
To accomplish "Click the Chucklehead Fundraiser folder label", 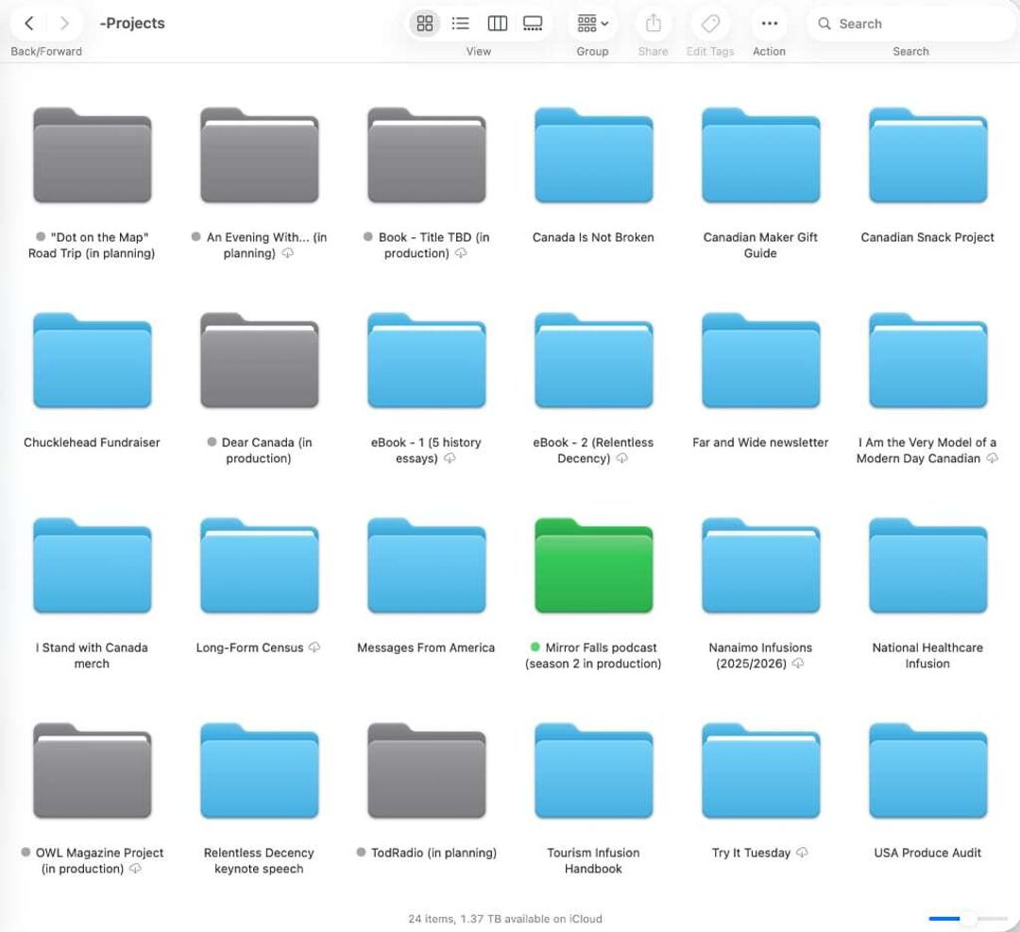I will coord(92,442).
